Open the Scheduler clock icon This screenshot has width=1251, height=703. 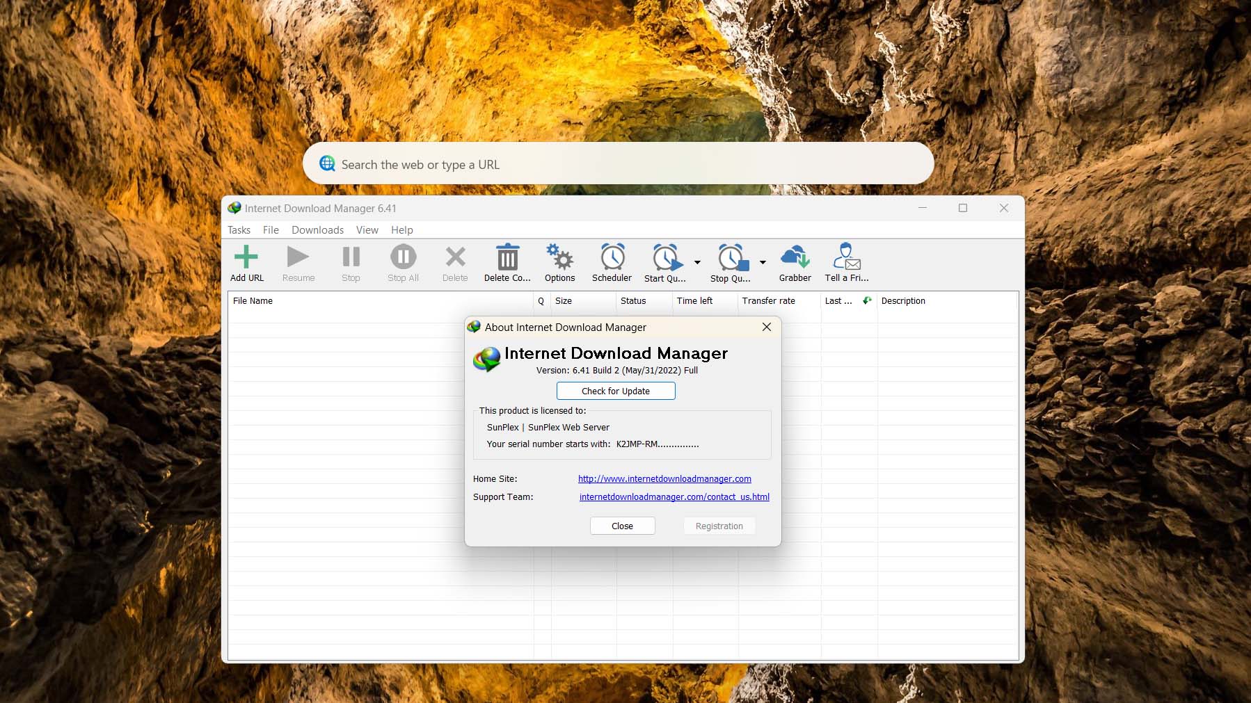[x=612, y=257]
